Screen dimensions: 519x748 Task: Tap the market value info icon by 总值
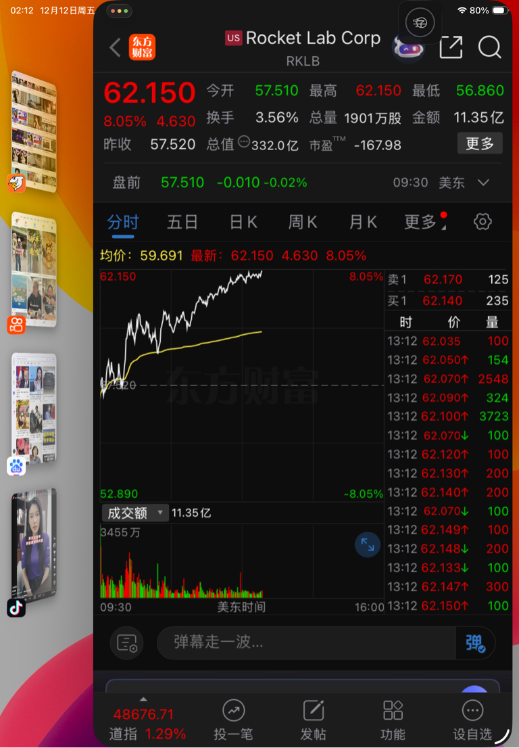tap(243, 141)
